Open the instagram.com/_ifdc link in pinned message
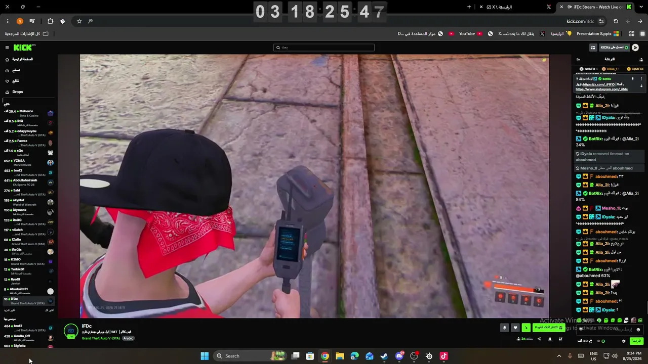Image resolution: width=648 pixels, height=364 pixels. pyautogui.click(x=601, y=89)
